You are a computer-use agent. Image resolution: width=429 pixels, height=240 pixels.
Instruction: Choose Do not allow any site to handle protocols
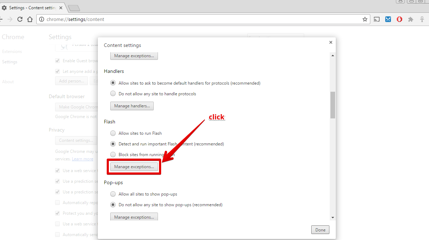pos(113,94)
